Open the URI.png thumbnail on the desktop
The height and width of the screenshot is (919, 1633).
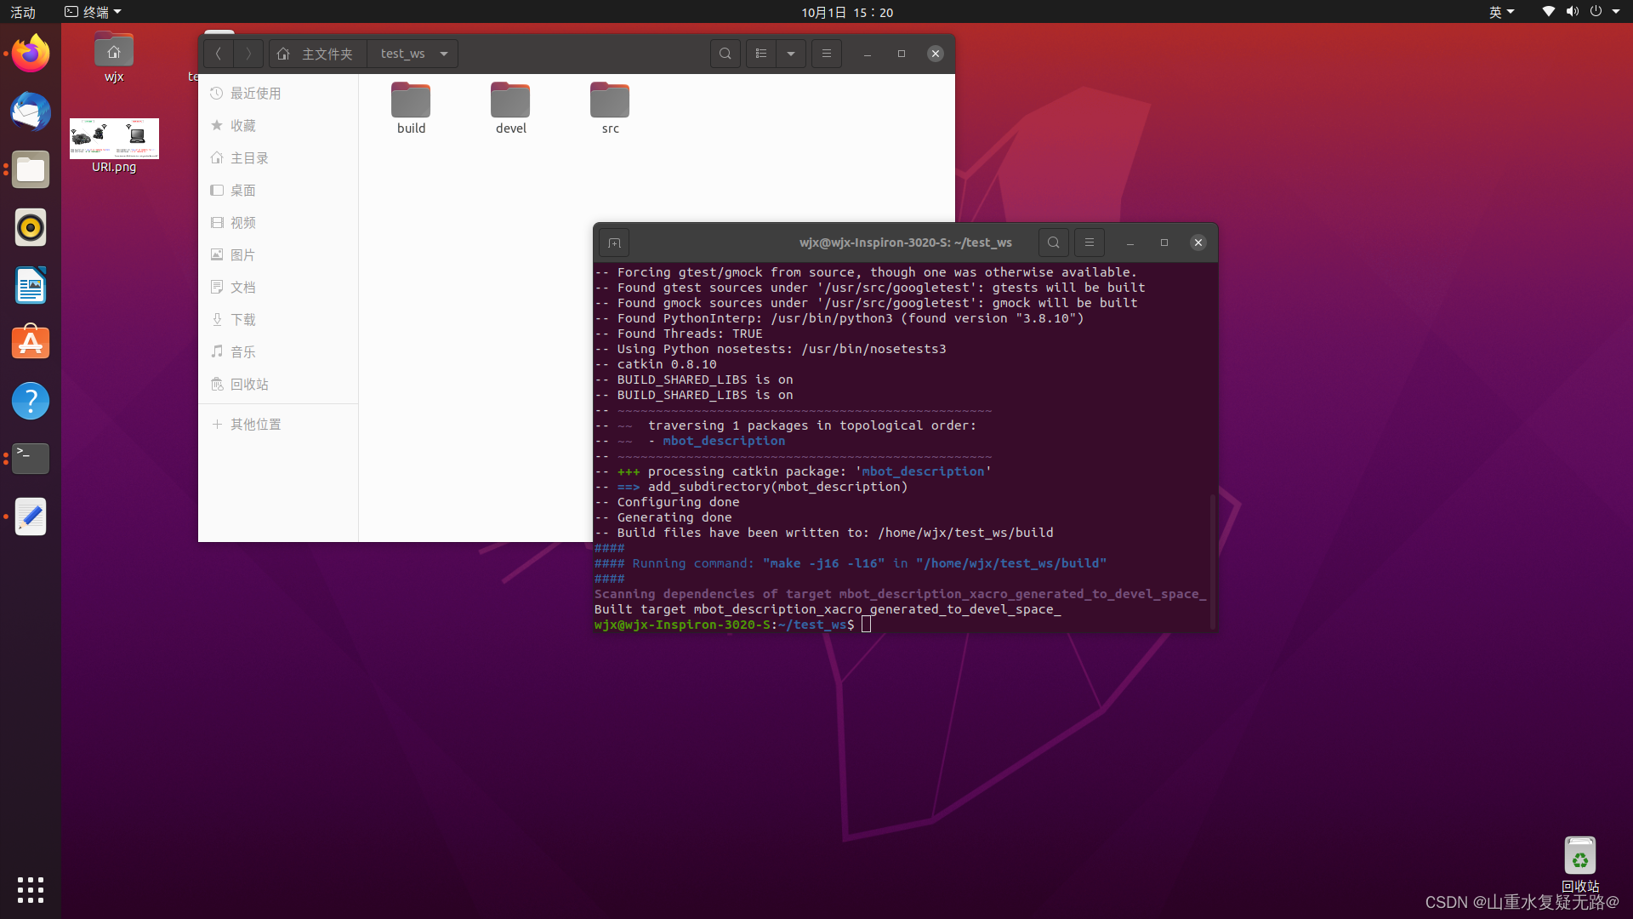click(114, 146)
